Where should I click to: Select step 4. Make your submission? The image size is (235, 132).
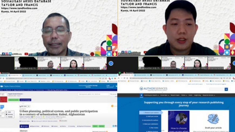(x=150, y=124)
